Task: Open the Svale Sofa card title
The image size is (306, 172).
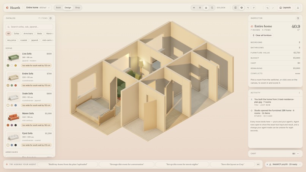Action: [x=27, y=93]
